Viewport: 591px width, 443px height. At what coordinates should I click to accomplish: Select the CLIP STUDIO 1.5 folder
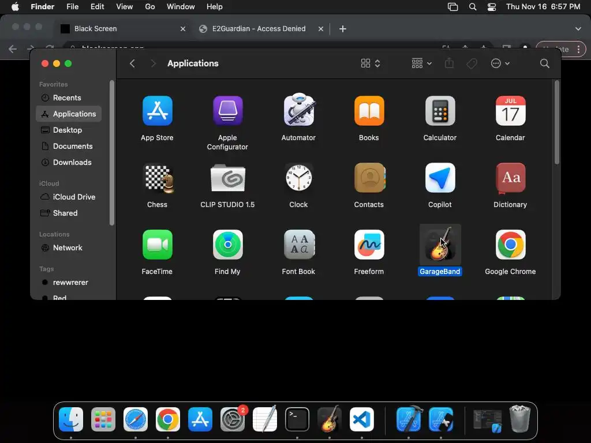pyautogui.click(x=227, y=178)
